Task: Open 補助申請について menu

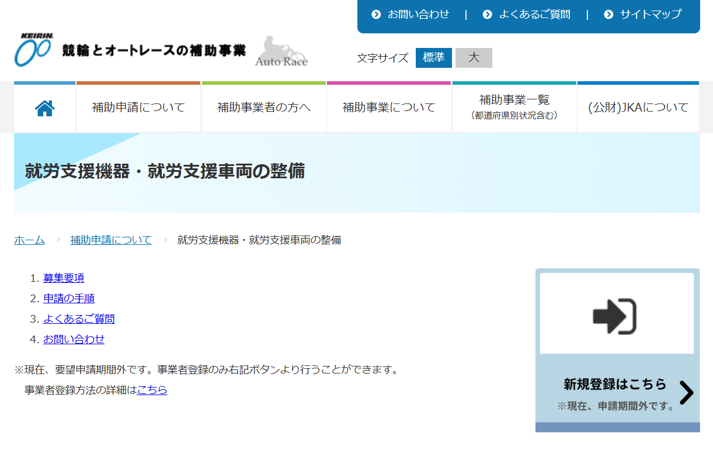Action: 138,108
